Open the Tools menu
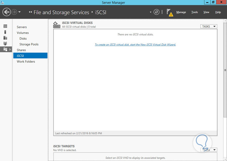Viewport: 227px width, 161px height. pyautogui.click(x=194, y=12)
